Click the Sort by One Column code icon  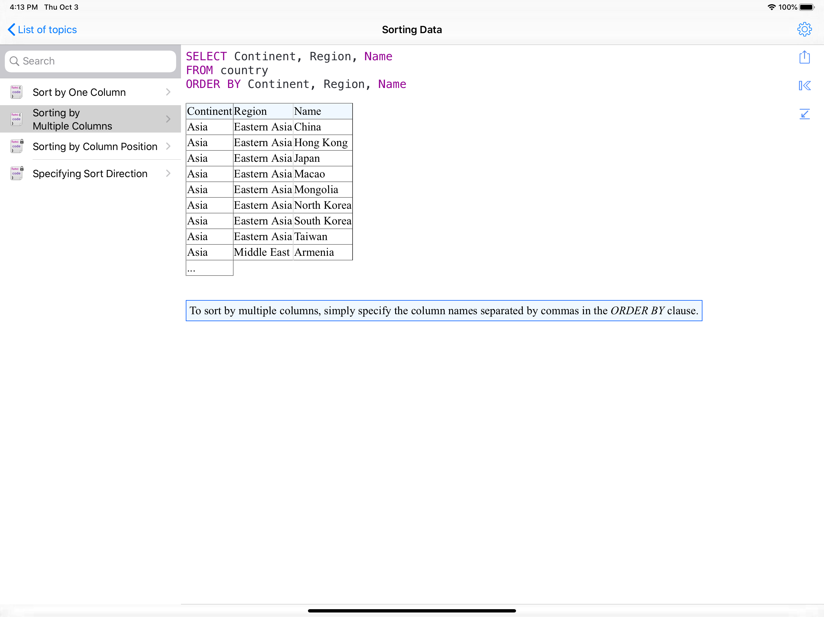(16, 92)
